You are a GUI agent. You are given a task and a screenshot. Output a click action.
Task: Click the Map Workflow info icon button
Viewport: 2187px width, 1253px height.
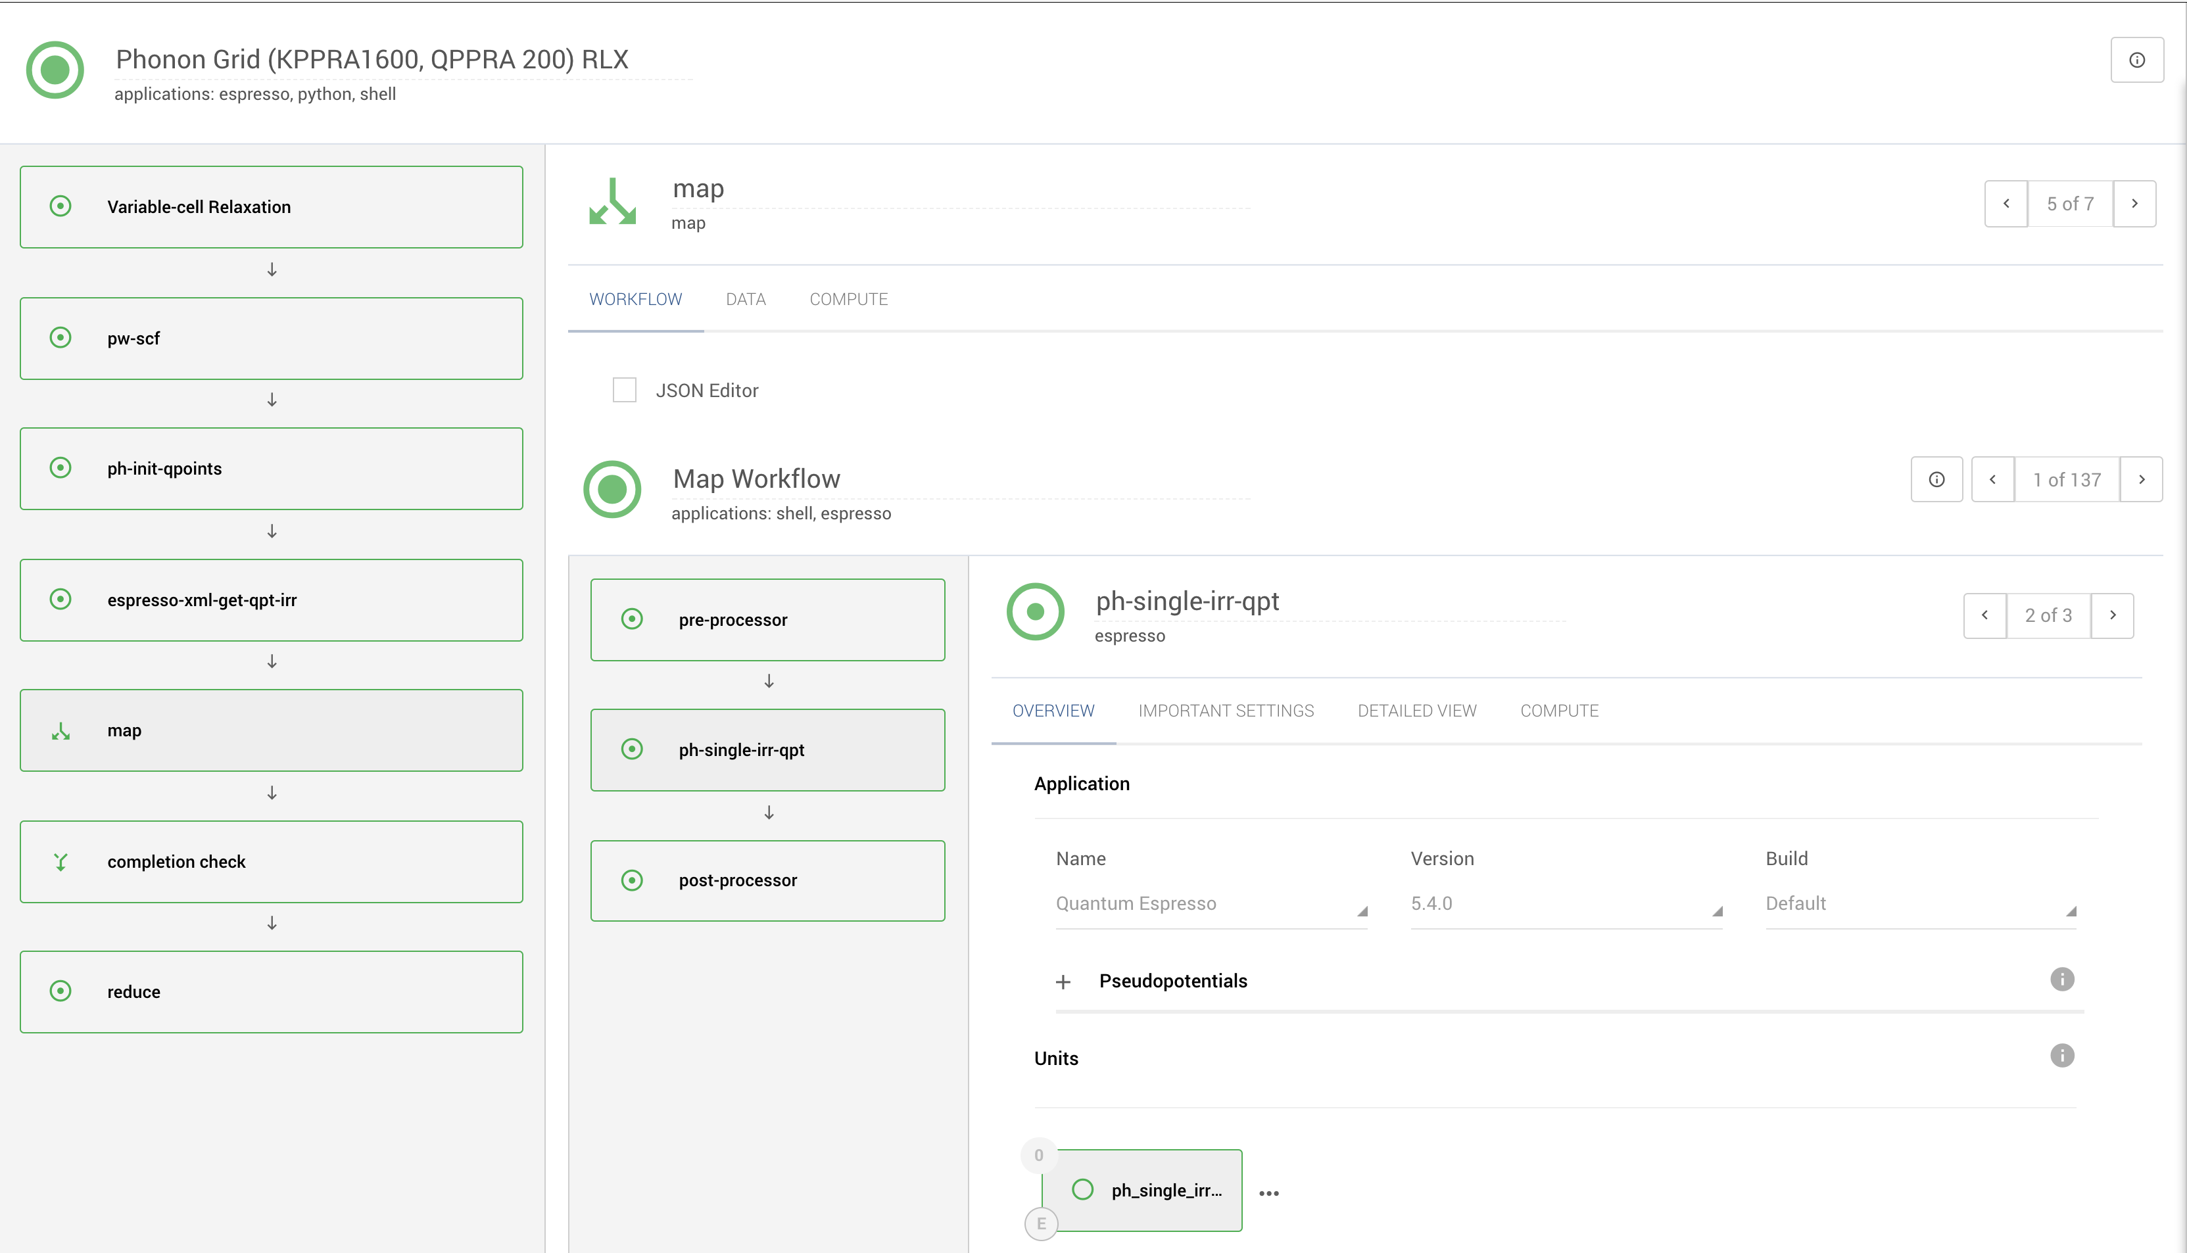[1936, 479]
